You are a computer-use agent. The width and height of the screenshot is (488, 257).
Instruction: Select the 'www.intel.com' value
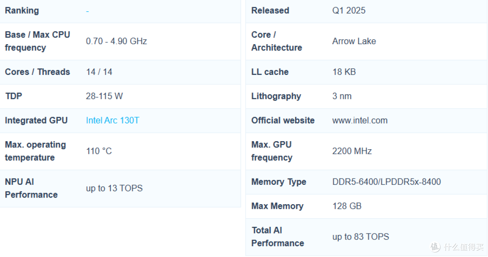[x=360, y=120]
